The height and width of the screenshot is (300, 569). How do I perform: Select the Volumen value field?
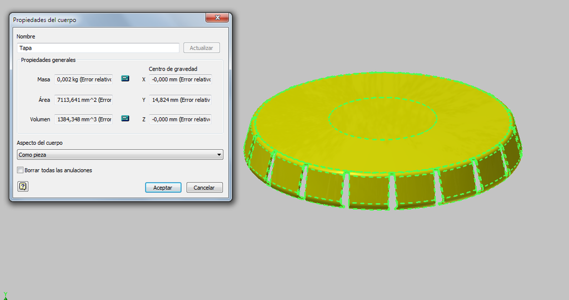pos(84,119)
